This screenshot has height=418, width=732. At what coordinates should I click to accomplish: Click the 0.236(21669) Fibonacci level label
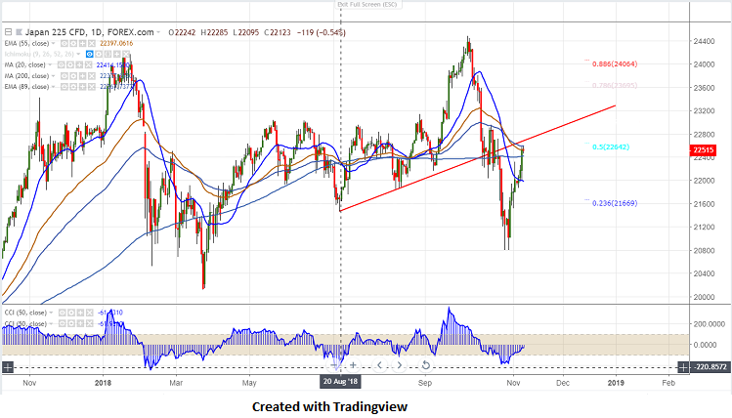click(615, 203)
